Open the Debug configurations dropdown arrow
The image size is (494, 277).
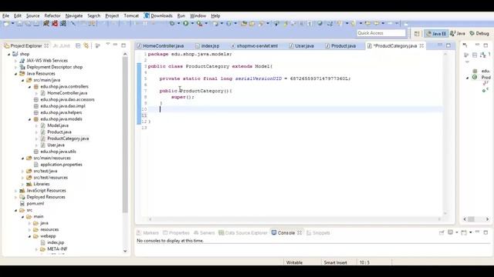click(178, 23)
